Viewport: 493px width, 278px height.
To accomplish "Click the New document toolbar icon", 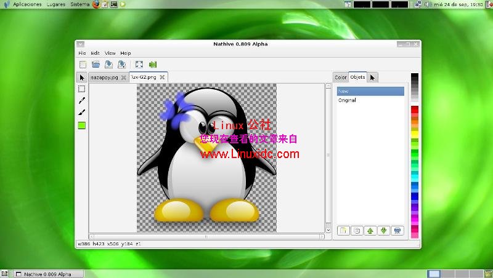I will [83, 65].
